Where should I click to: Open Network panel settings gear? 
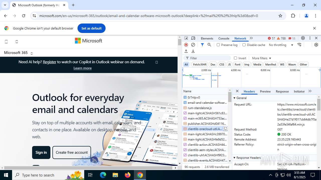316,45
